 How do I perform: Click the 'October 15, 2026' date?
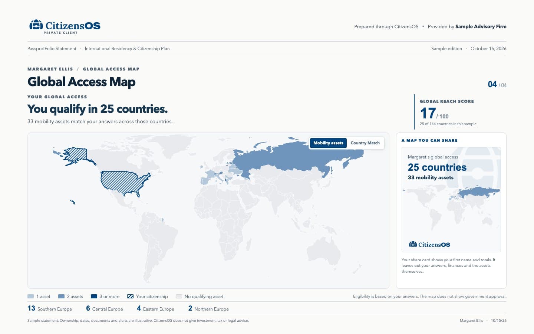pos(488,49)
